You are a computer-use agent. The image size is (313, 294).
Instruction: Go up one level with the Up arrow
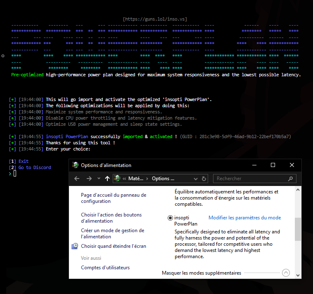[107, 179]
